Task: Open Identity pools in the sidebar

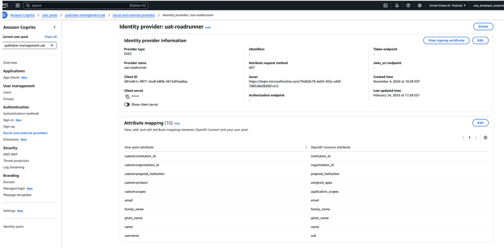Action: pyautogui.click(x=13, y=227)
